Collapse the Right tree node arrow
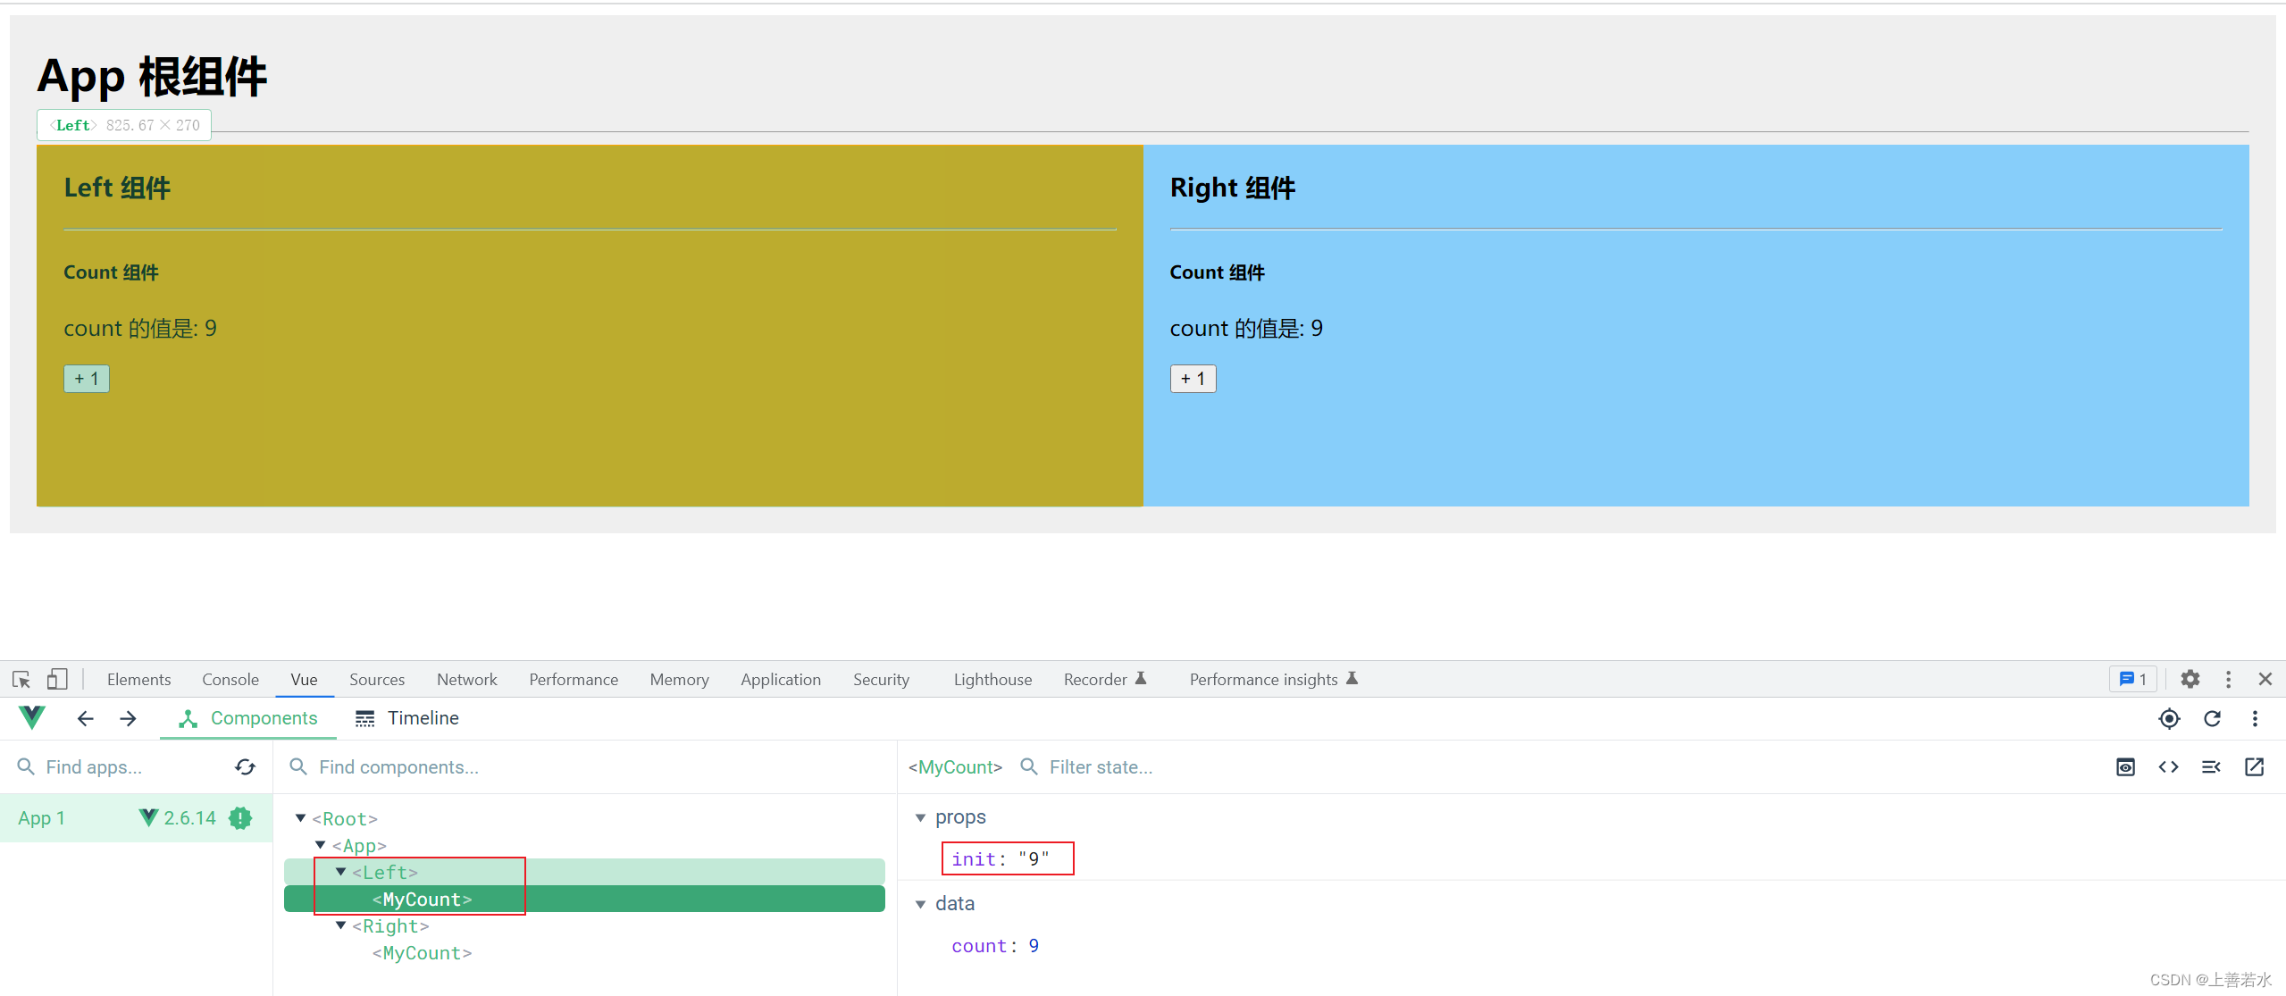 pos(341,925)
